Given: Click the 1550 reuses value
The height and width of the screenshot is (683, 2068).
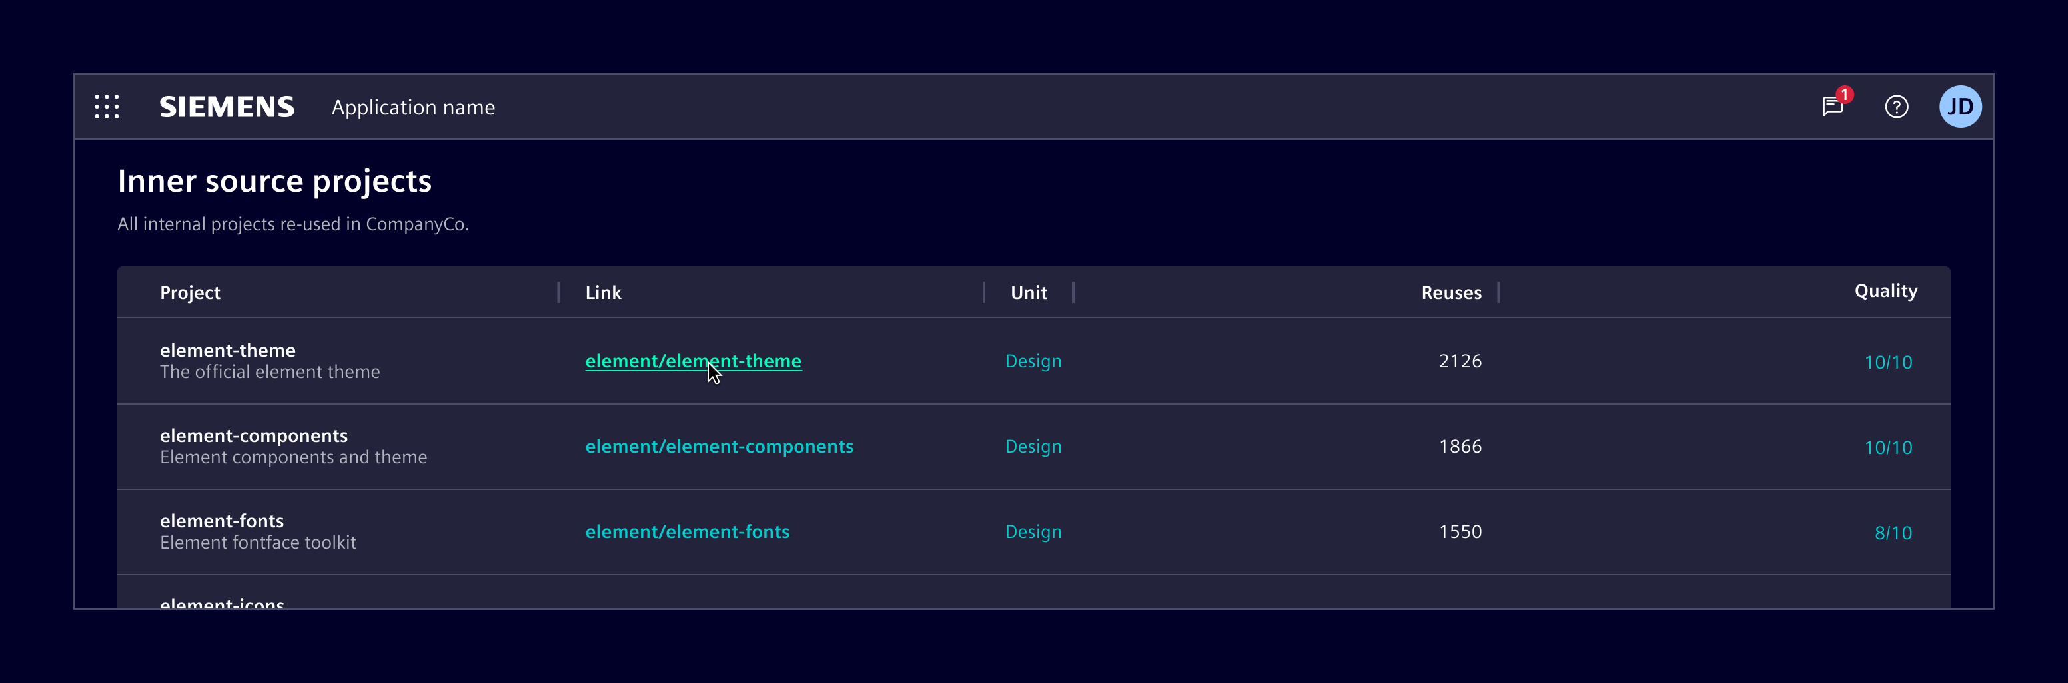Looking at the screenshot, I should pyautogui.click(x=1460, y=531).
